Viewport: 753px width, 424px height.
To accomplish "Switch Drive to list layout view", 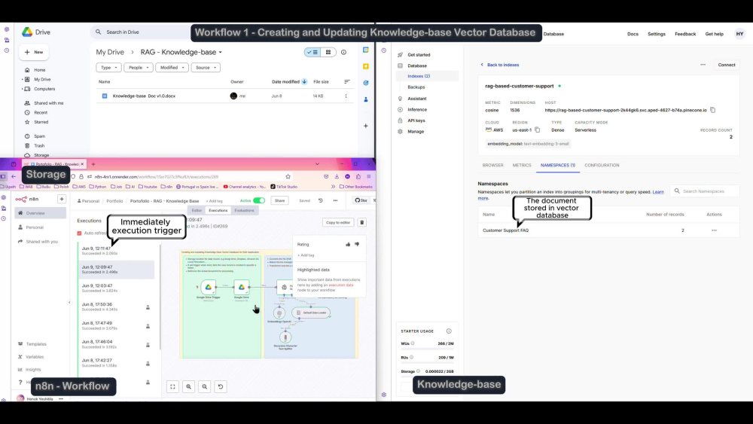I will pyautogui.click(x=312, y=52).
